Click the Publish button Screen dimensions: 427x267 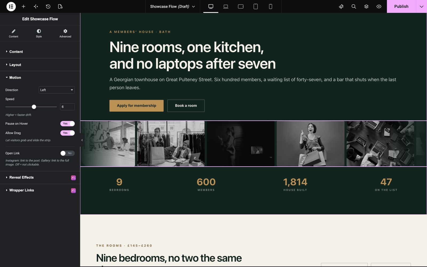point(401,6)
